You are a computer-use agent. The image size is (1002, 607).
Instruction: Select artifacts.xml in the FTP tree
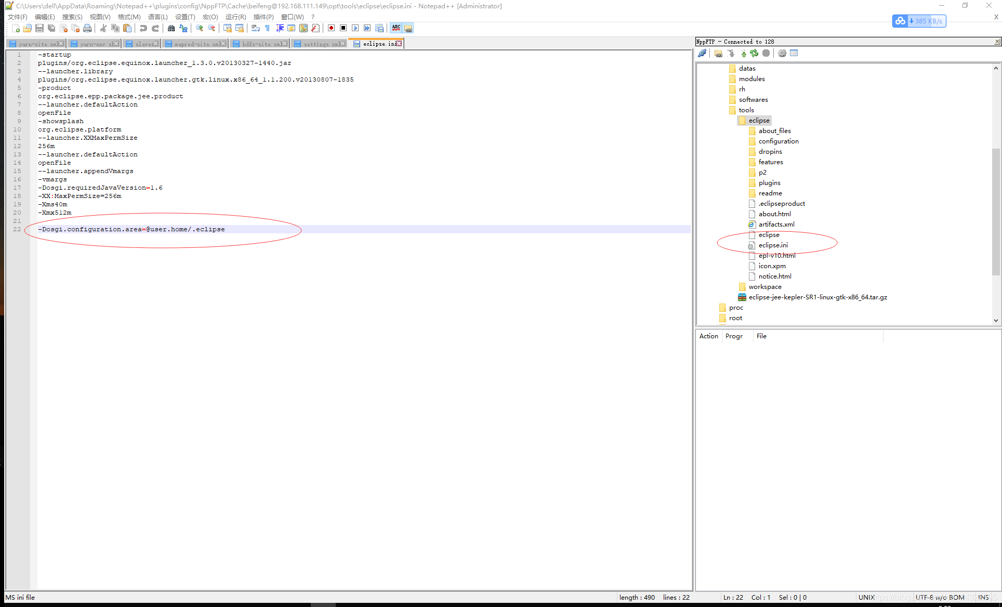point(776,225)
